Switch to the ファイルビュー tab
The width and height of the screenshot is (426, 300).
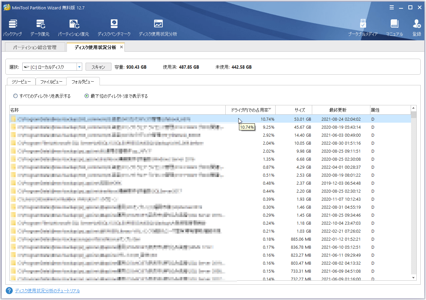[x=51, y=82]
